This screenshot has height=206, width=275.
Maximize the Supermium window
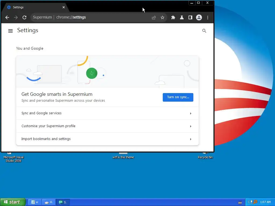click(x=198, y=3)
